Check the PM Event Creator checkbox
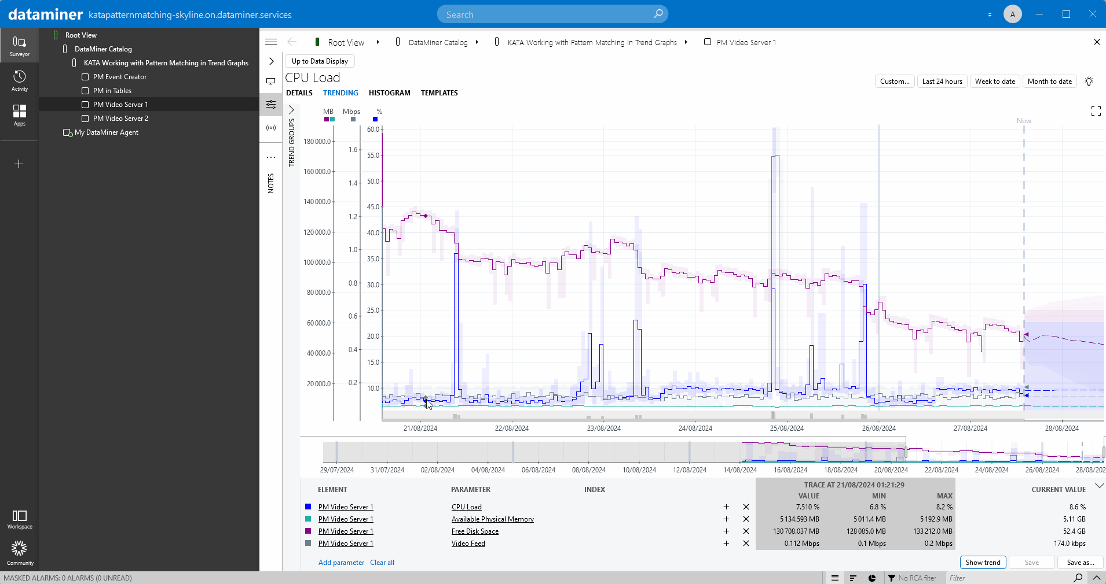Image resolution: width=1106 pixels, height=584 pixels. click(85, 76)
